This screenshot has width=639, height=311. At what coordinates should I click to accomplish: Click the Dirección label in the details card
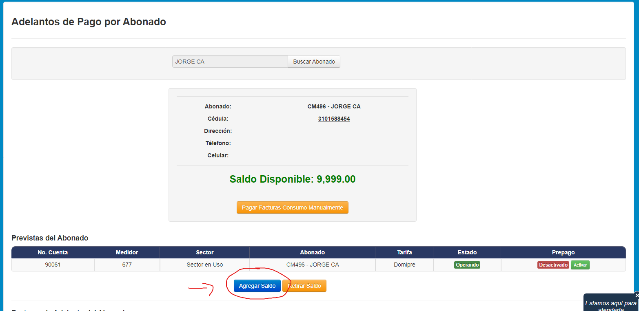tap(218, 131)
